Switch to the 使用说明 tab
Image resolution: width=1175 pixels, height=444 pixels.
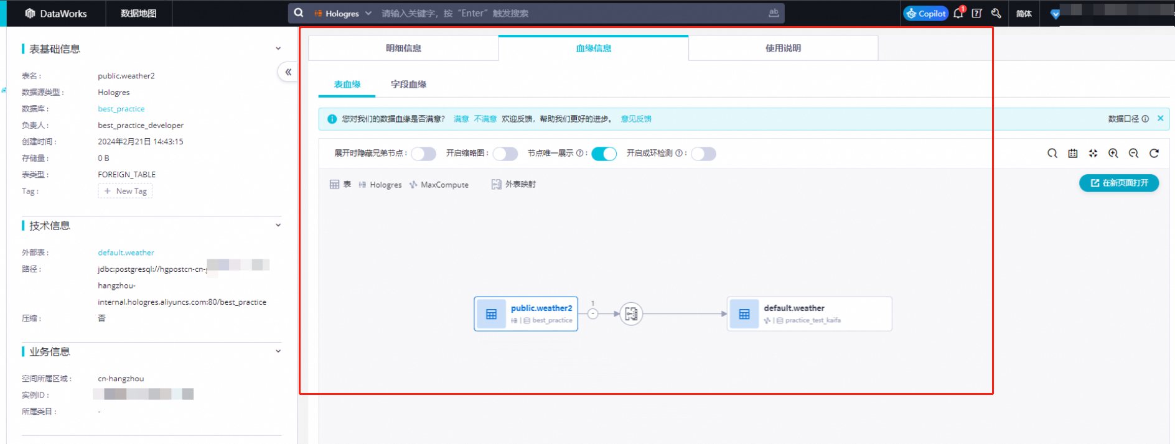(784, 48)
